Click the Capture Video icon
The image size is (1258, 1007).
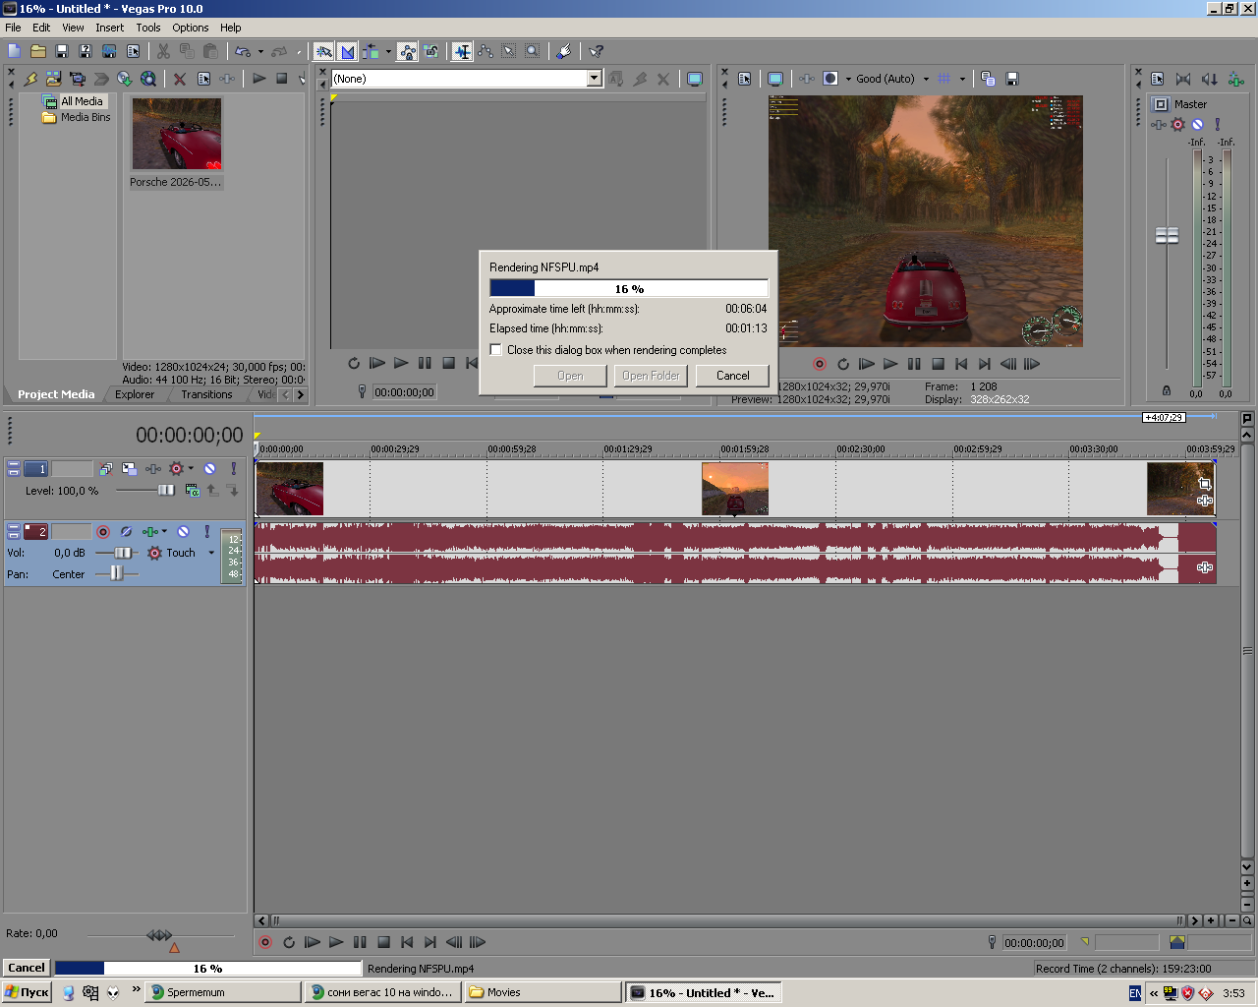pos(78,79)
